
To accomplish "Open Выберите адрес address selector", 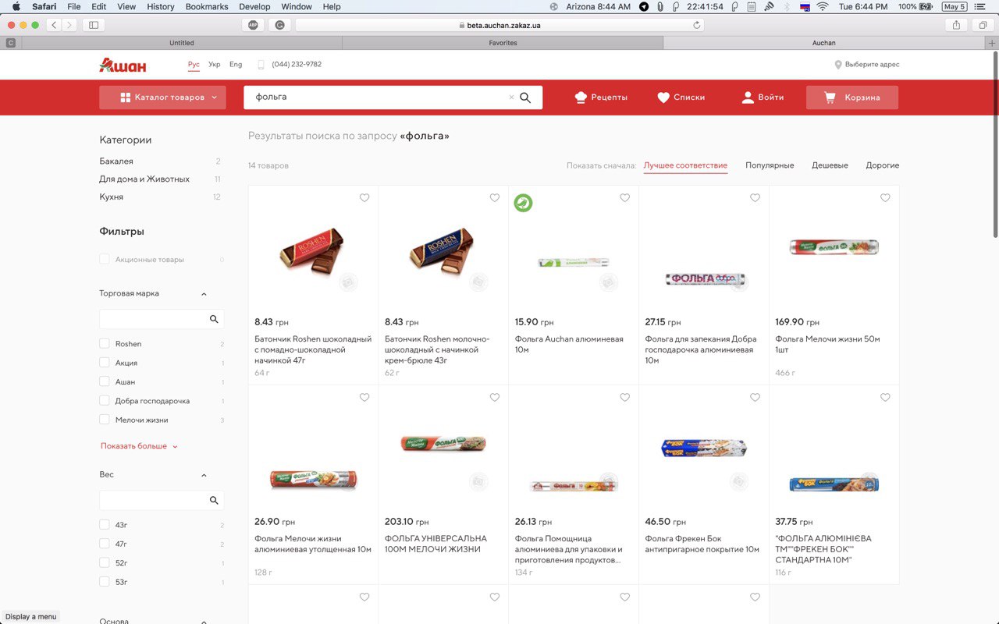I will (867, 65).
